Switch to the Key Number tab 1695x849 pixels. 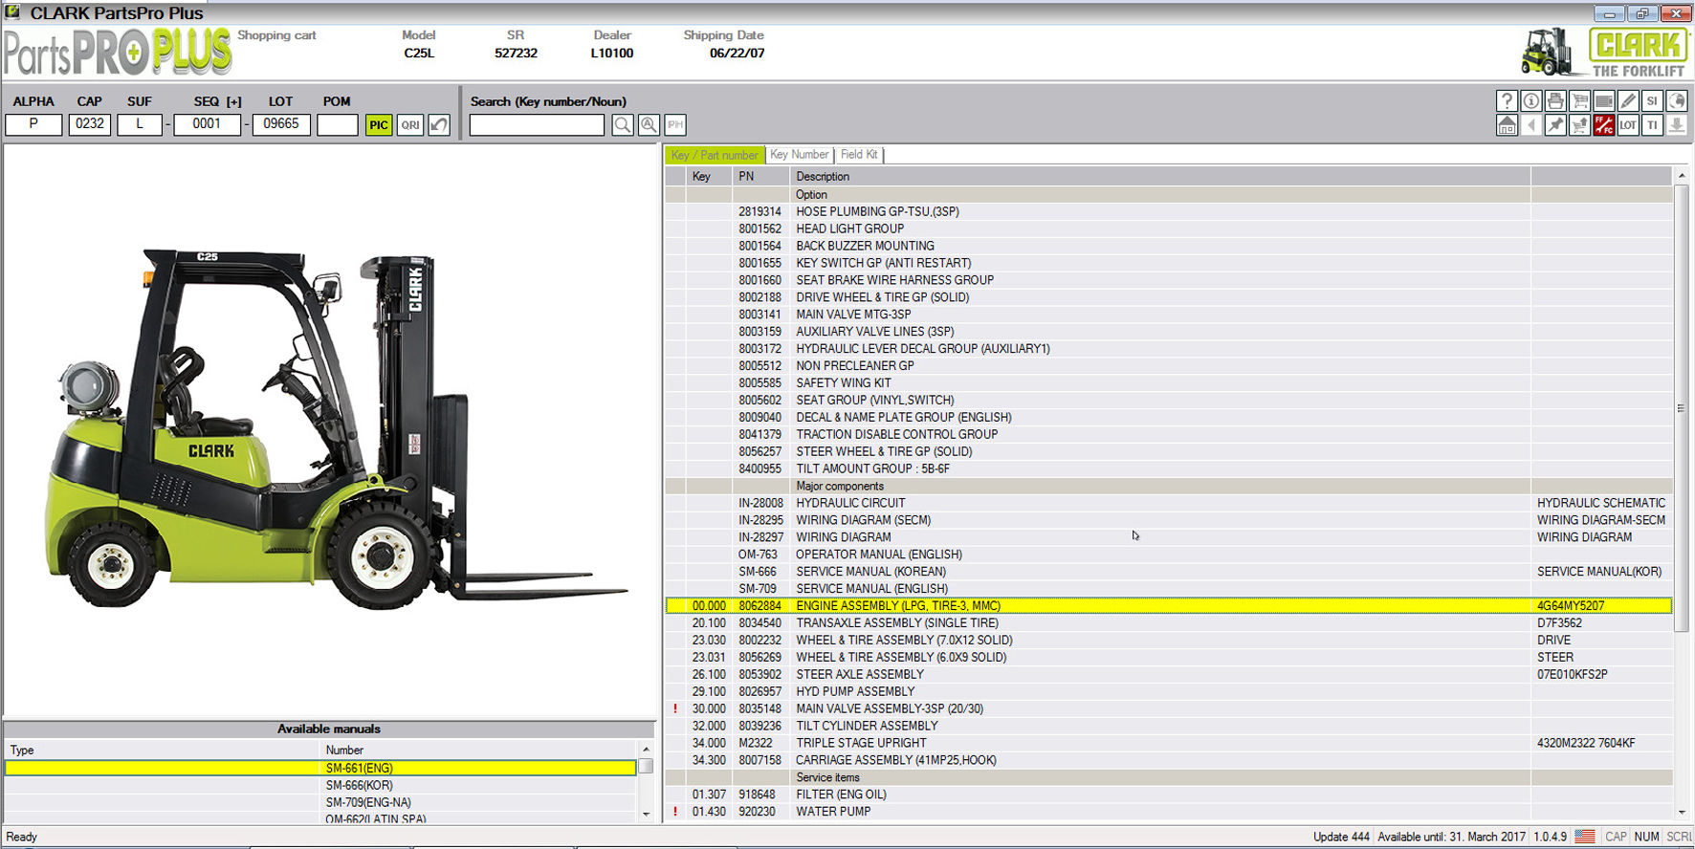799,155
